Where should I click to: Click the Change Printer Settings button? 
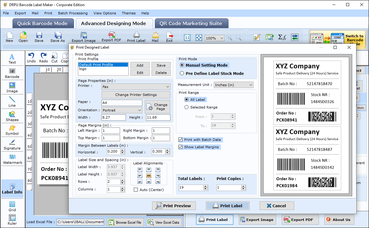(x=136, y=95)
